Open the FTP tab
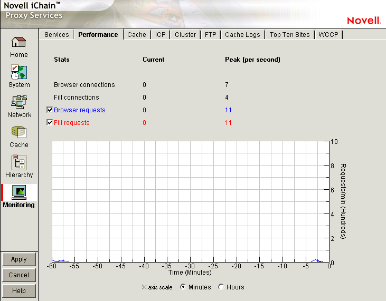Screen dimensions: 386x301 click(x=211, y=35)
